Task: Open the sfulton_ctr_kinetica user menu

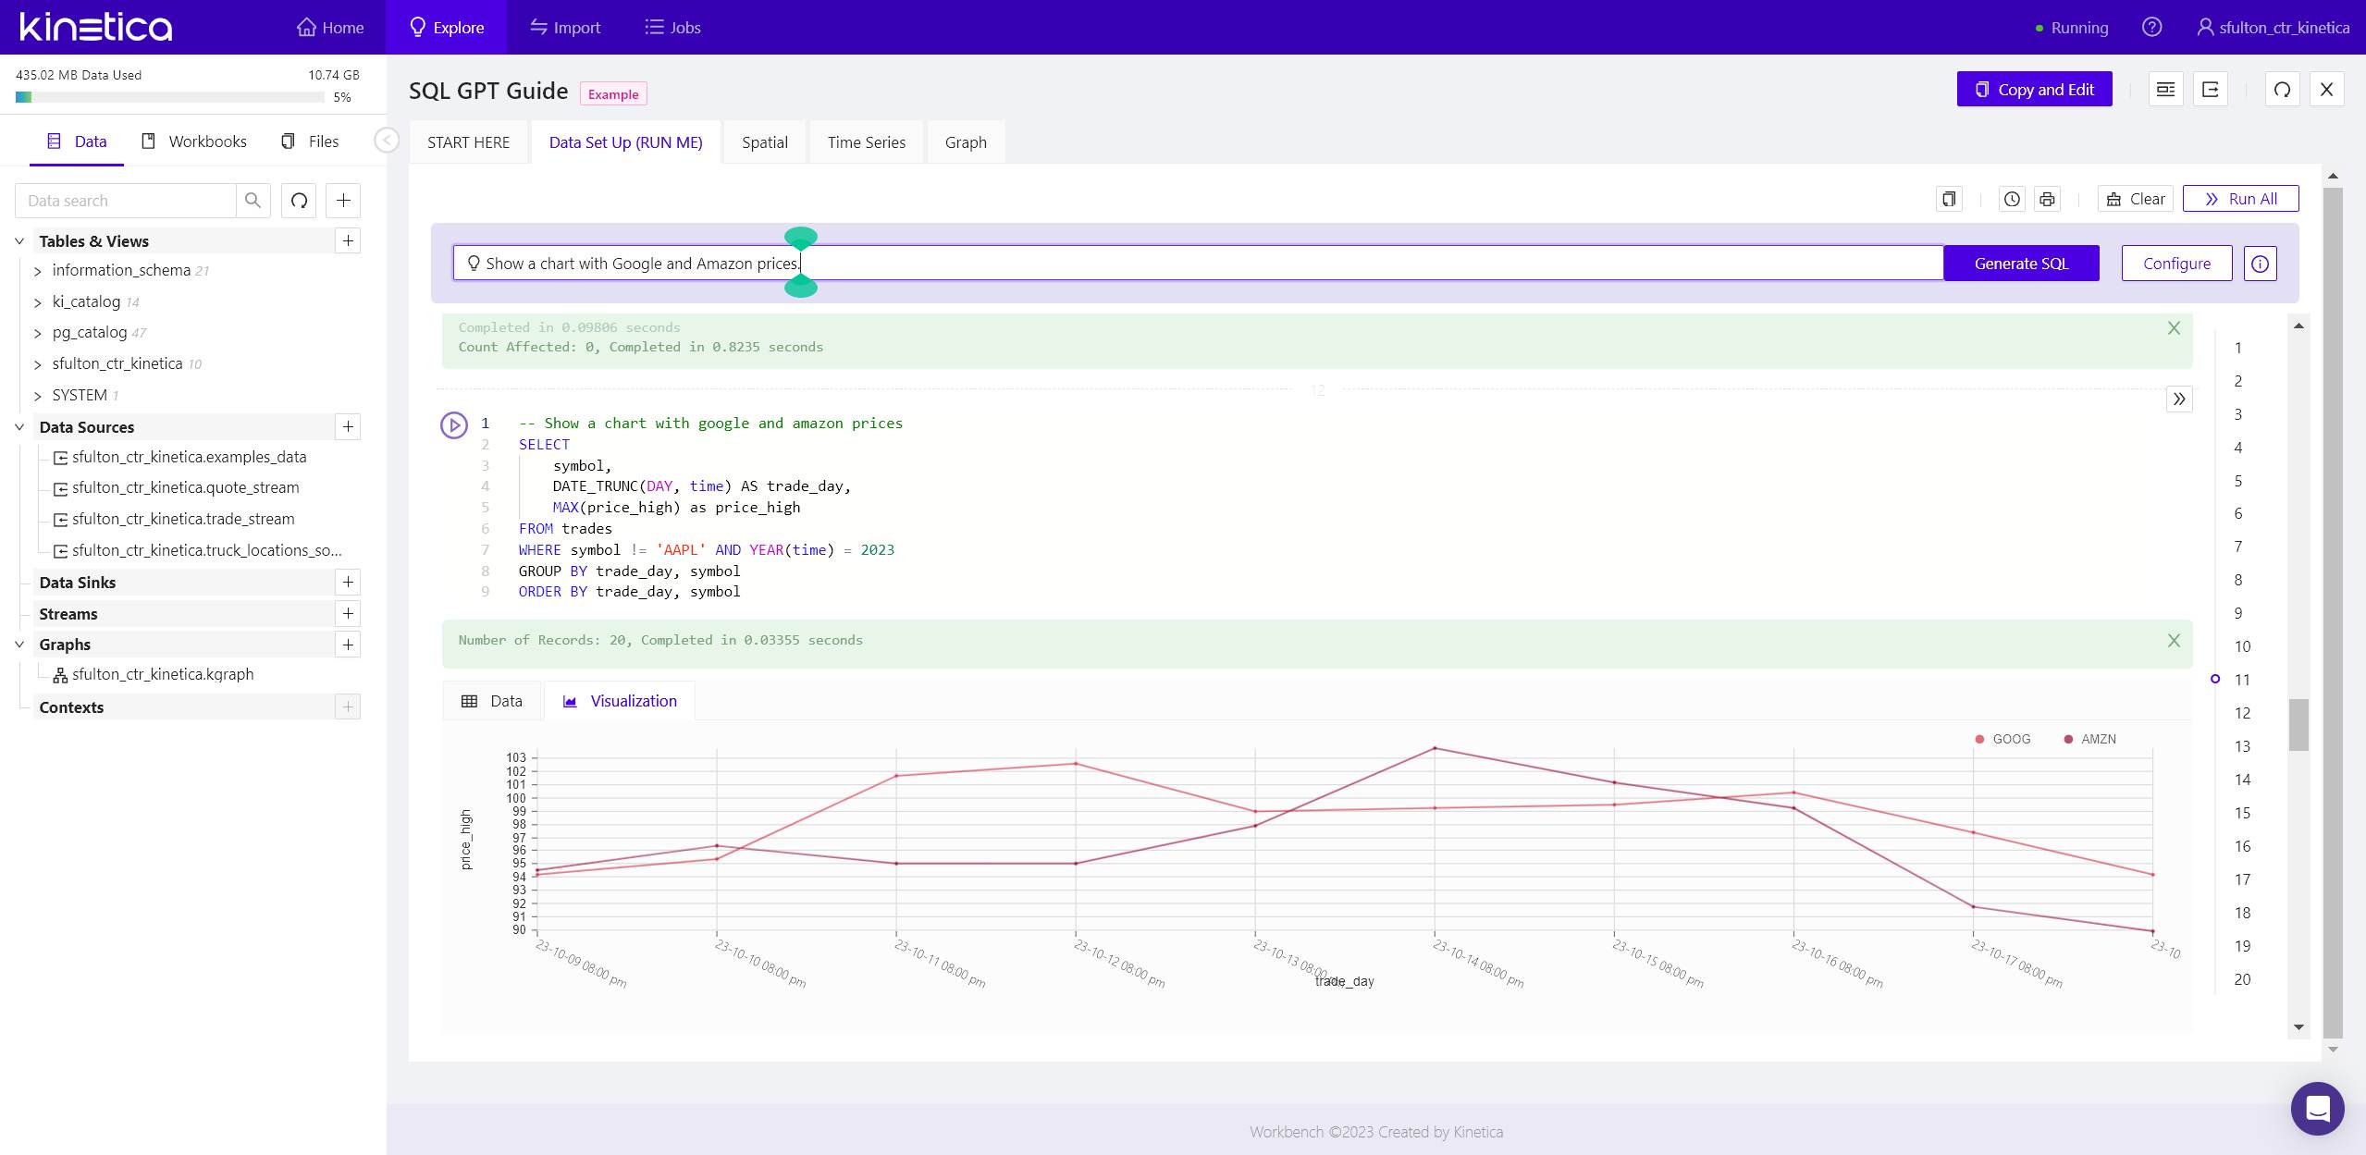Action: coord(2273,28)
